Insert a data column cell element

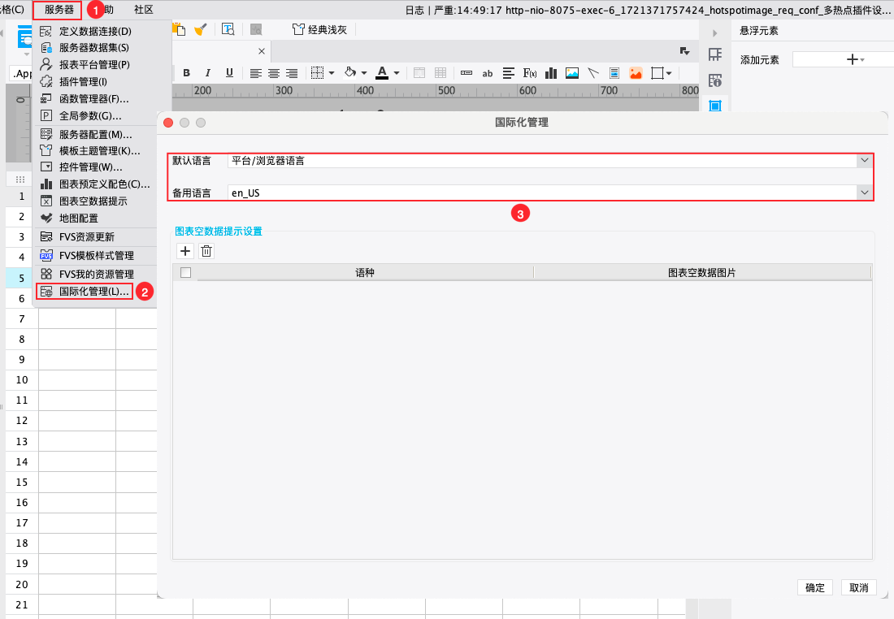[x=467, y=73]
